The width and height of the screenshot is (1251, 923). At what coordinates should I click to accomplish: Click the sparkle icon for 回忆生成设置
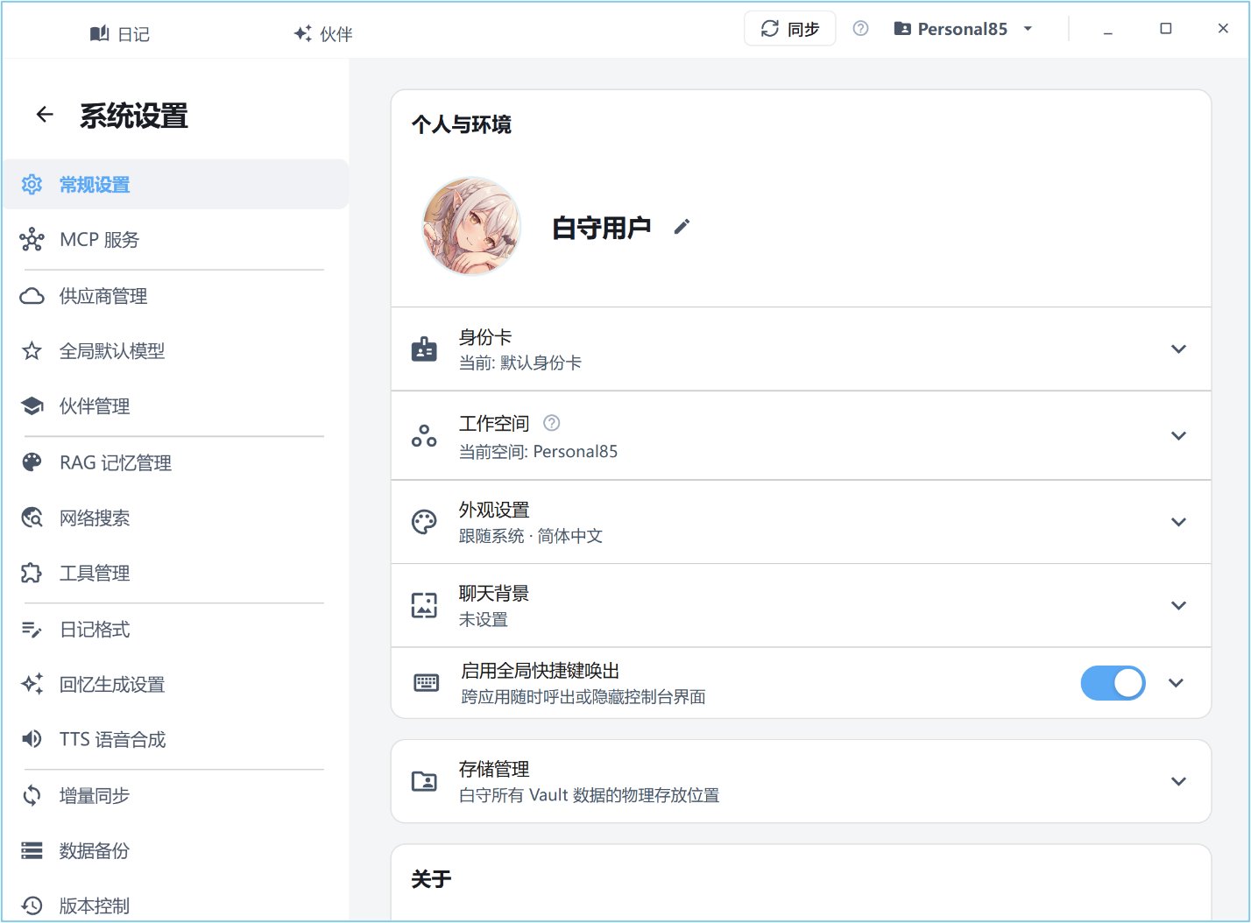coord(32,684)
